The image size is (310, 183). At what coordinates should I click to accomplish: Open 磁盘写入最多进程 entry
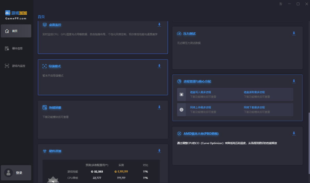click(200, 92)
